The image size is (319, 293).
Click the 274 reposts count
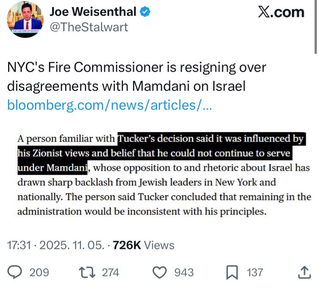[110, 273]
